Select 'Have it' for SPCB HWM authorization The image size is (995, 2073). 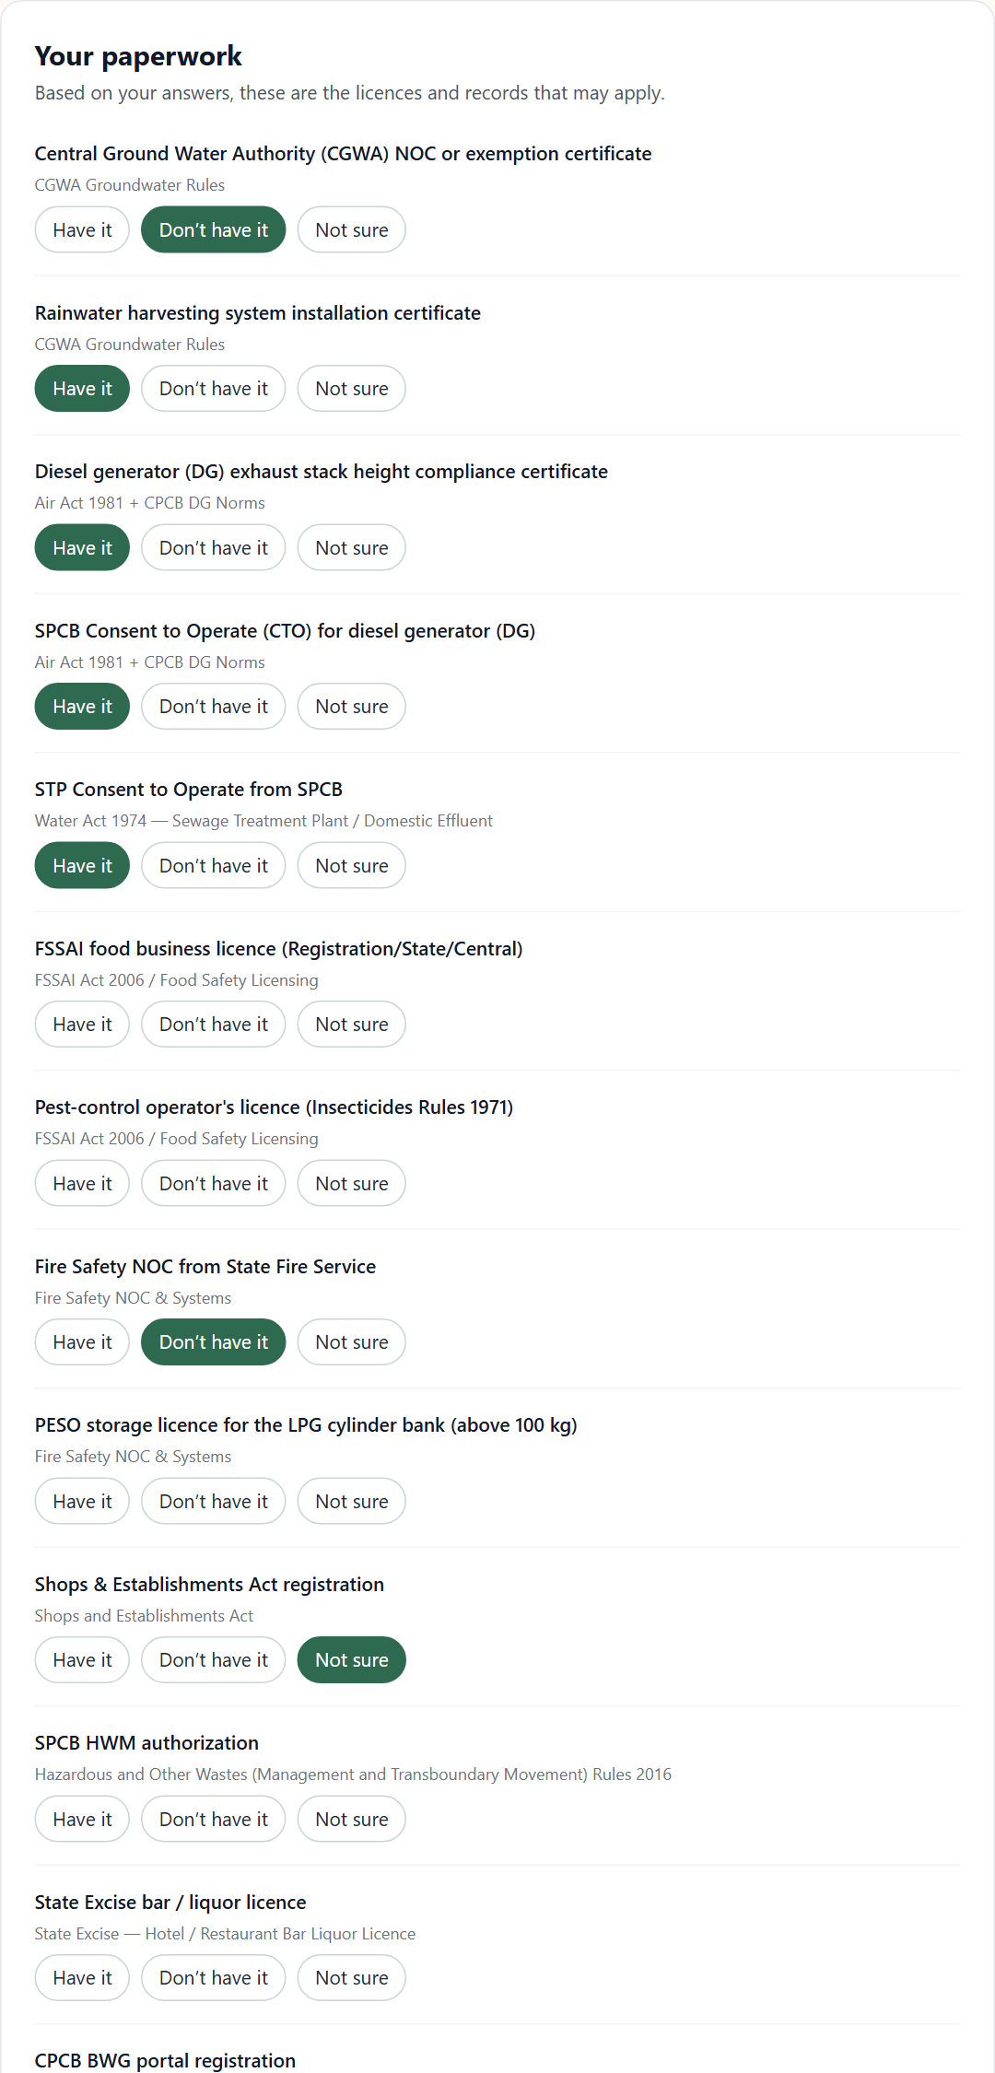pos(82,1819)
